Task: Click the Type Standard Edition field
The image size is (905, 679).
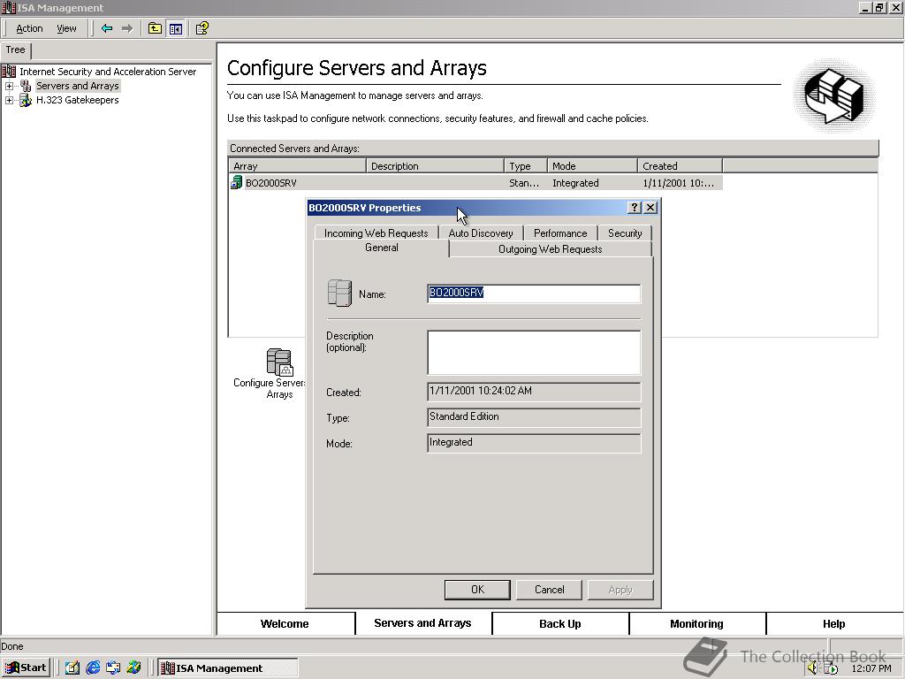Action: click(x=534, y=417)
